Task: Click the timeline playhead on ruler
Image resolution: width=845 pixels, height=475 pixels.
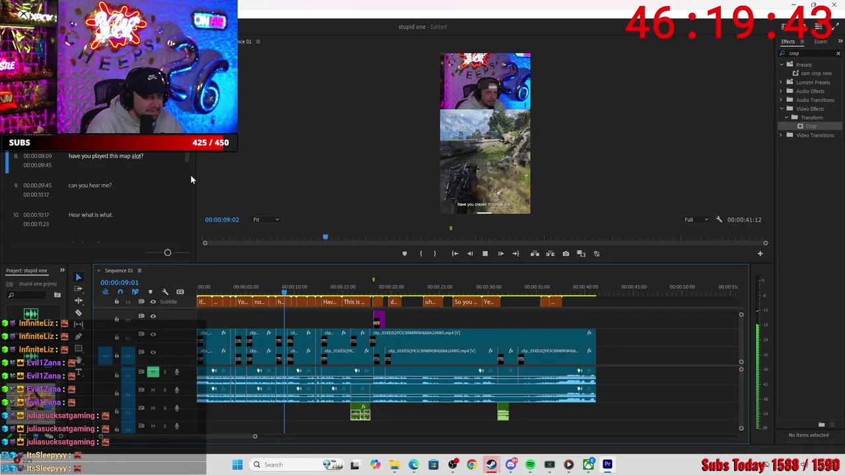Action: tap(285, 292)
